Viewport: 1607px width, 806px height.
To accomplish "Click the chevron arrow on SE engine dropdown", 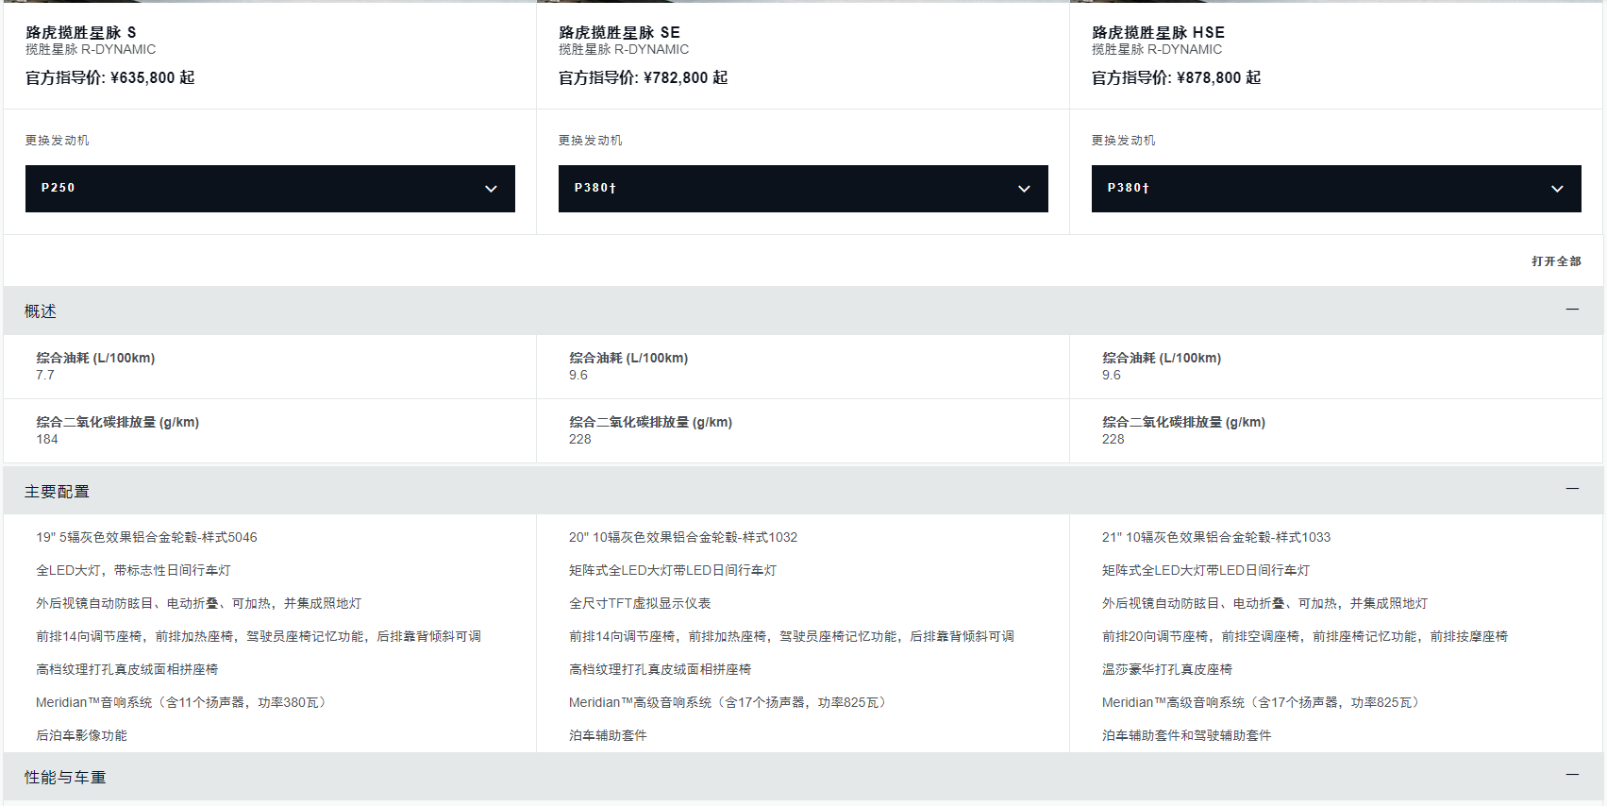I will point(1024,189).
